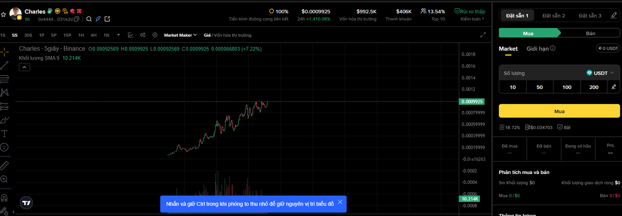This screenshot has width=622, height=216.
Task: Select the Market order tab
Action: pyautogui.click(x=508, y=49)
